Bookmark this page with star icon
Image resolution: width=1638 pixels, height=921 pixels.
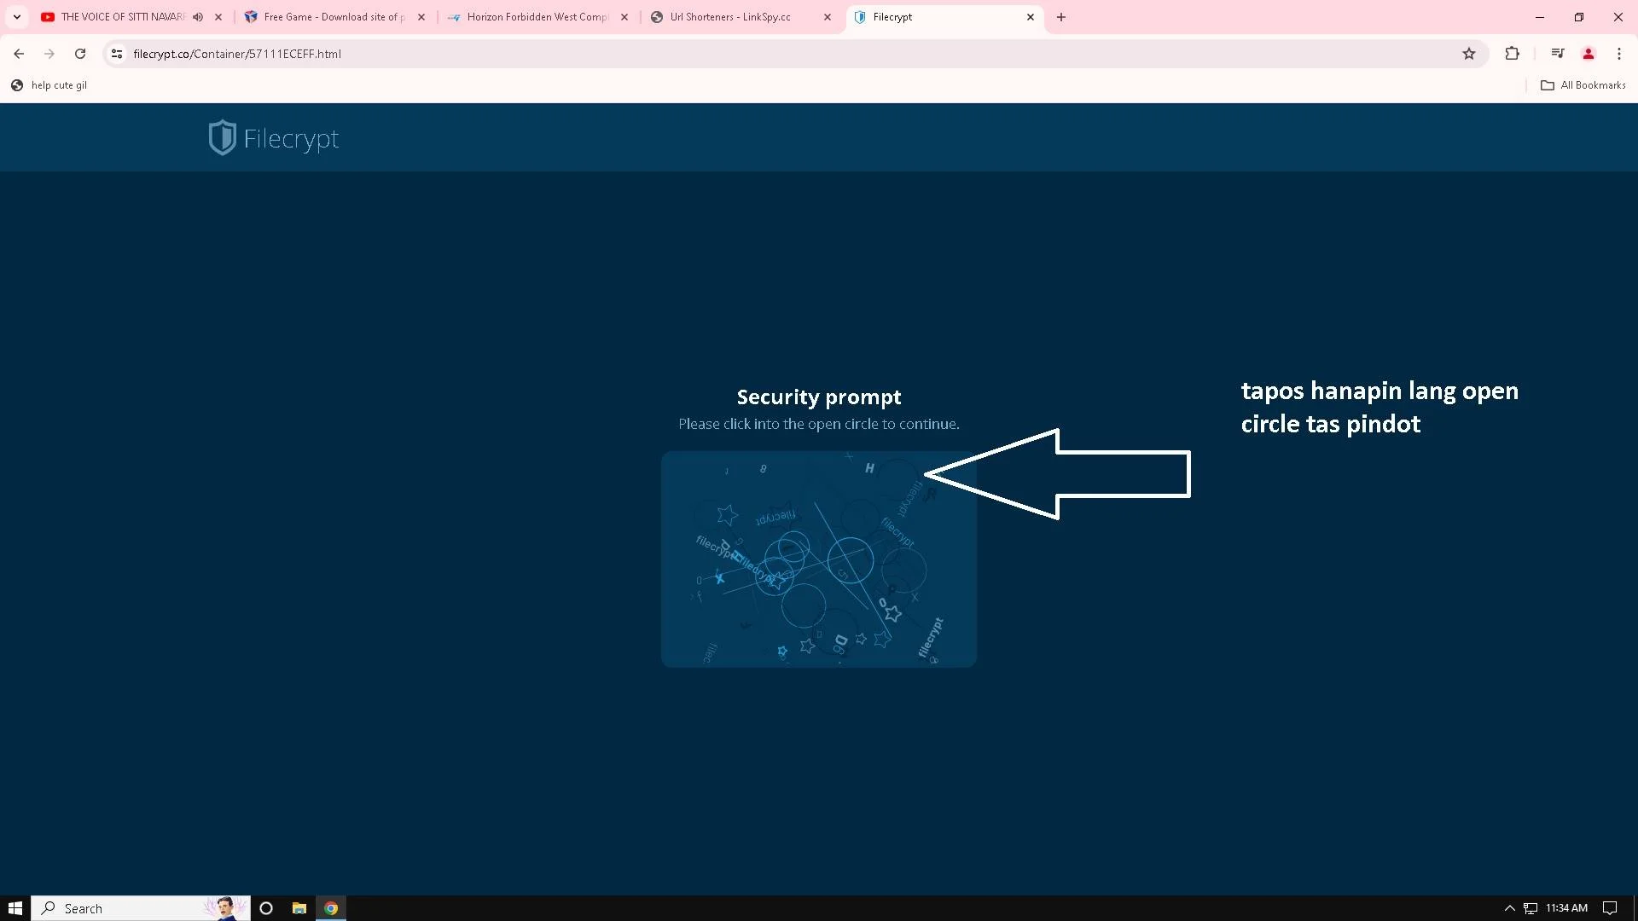point(1469,54)
